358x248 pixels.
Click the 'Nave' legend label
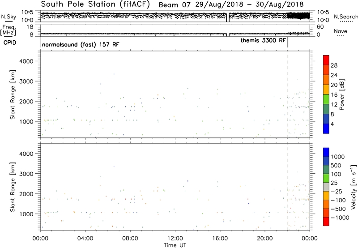(x=341, y=31)
